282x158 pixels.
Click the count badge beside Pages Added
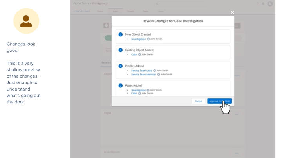pyautogui.click(x=121, y=85)
